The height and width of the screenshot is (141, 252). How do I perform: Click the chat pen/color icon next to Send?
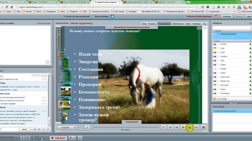[35, 130]
